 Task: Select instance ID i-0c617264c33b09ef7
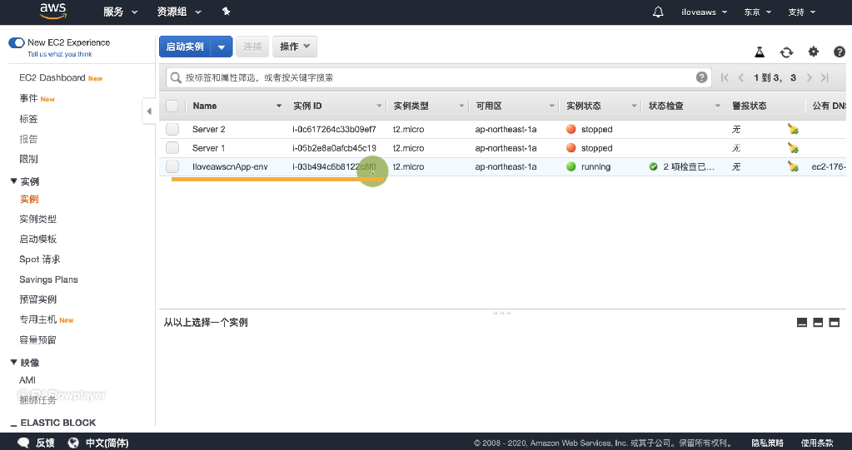click(x=334, y=129)
